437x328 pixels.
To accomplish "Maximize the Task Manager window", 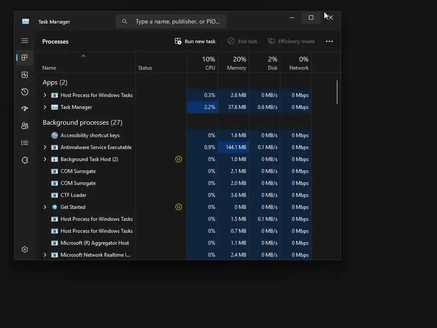I will coord(311,18).
